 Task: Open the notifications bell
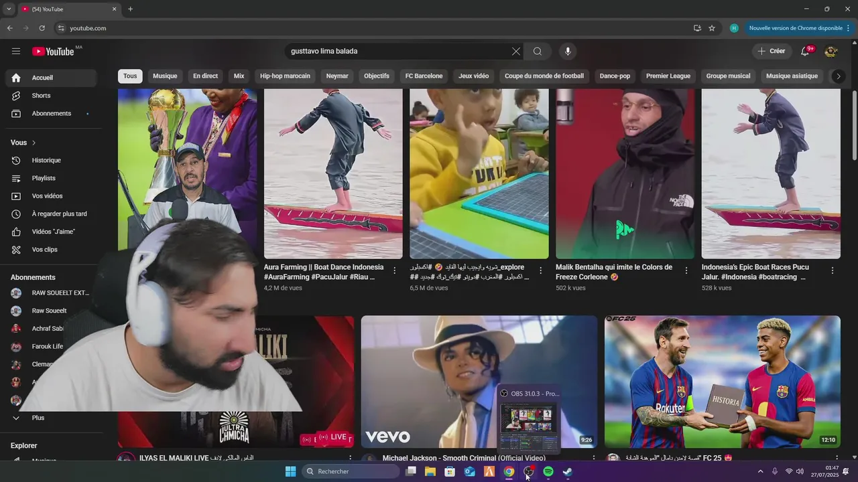[806, 52]
